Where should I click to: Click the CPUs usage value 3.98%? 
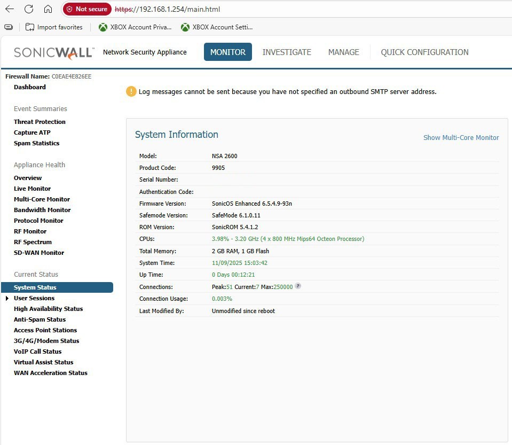220,239
